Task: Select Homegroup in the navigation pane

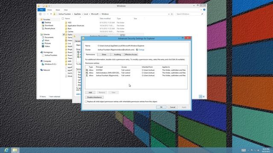Action: (46, 52)
